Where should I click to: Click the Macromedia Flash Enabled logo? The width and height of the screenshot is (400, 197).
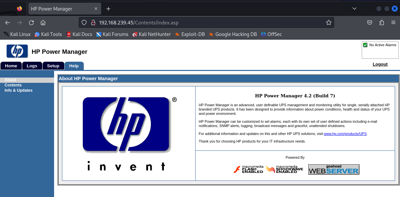click(x=248, y=169)
